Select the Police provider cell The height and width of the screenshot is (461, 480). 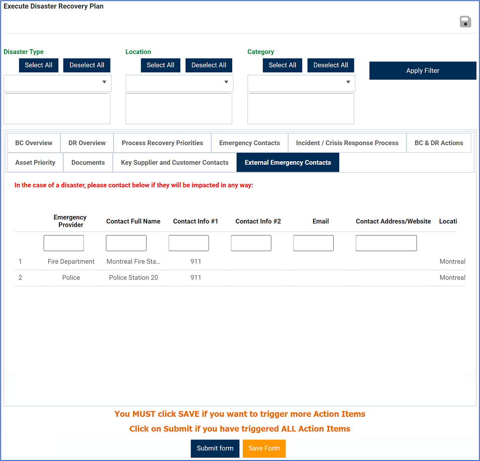(71, 278)
